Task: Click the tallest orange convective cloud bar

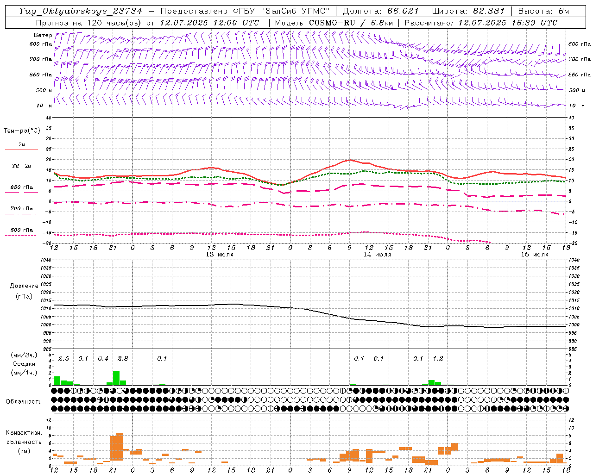Action: click(120, 446)
